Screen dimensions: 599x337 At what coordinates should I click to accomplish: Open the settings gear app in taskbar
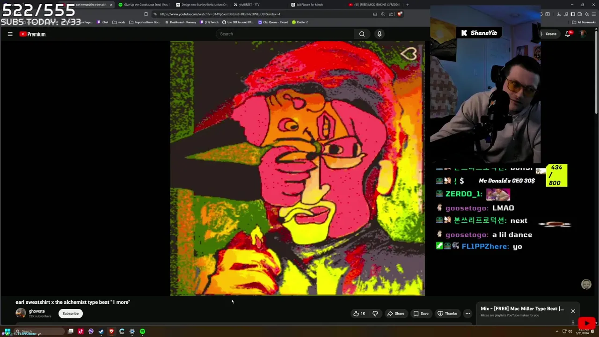(x=132, y=331)
